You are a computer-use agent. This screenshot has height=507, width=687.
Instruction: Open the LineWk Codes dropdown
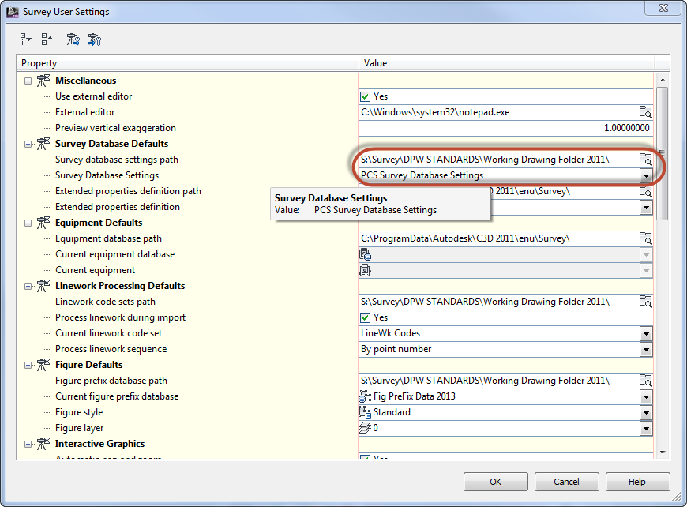pyautogui.click(x=646, y=332)
